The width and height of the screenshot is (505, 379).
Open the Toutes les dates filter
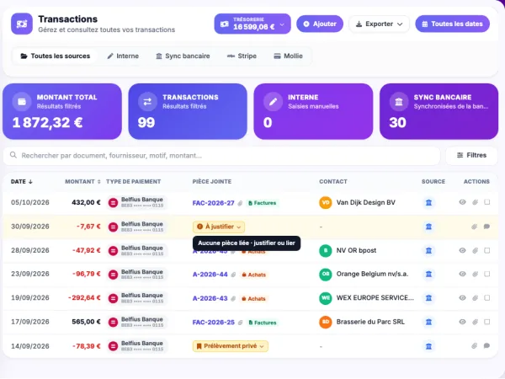tap(452, 24)
